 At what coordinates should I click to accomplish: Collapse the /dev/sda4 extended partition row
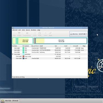13,54
